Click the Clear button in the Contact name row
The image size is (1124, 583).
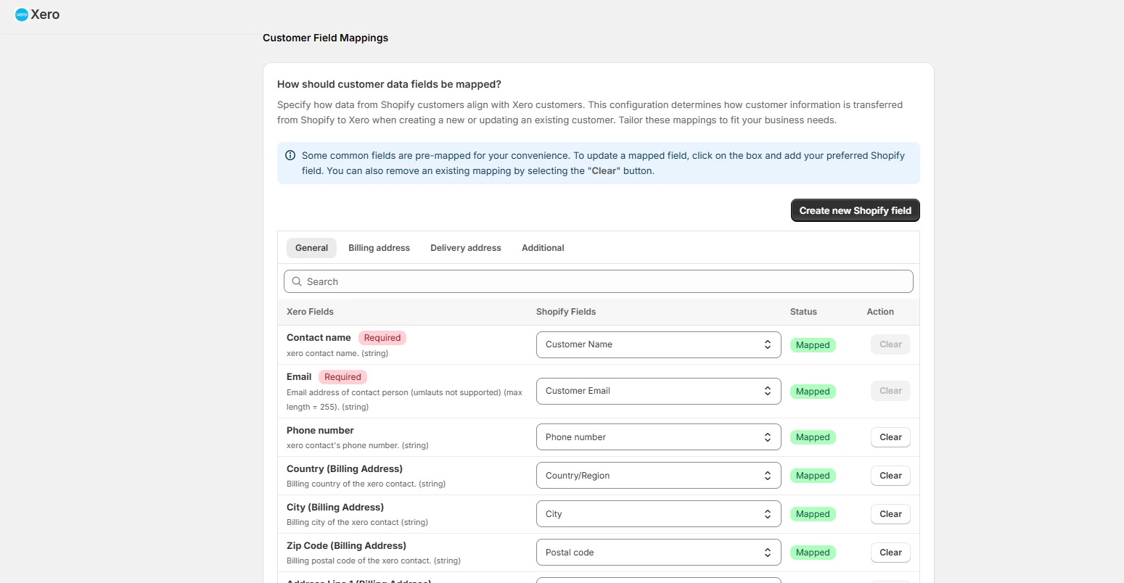tap(890, 344)
